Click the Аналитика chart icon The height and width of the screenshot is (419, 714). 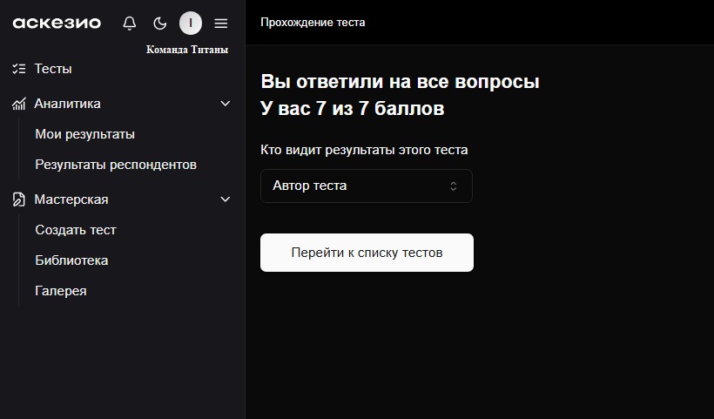pyautogui.click(x=19, y=104)
